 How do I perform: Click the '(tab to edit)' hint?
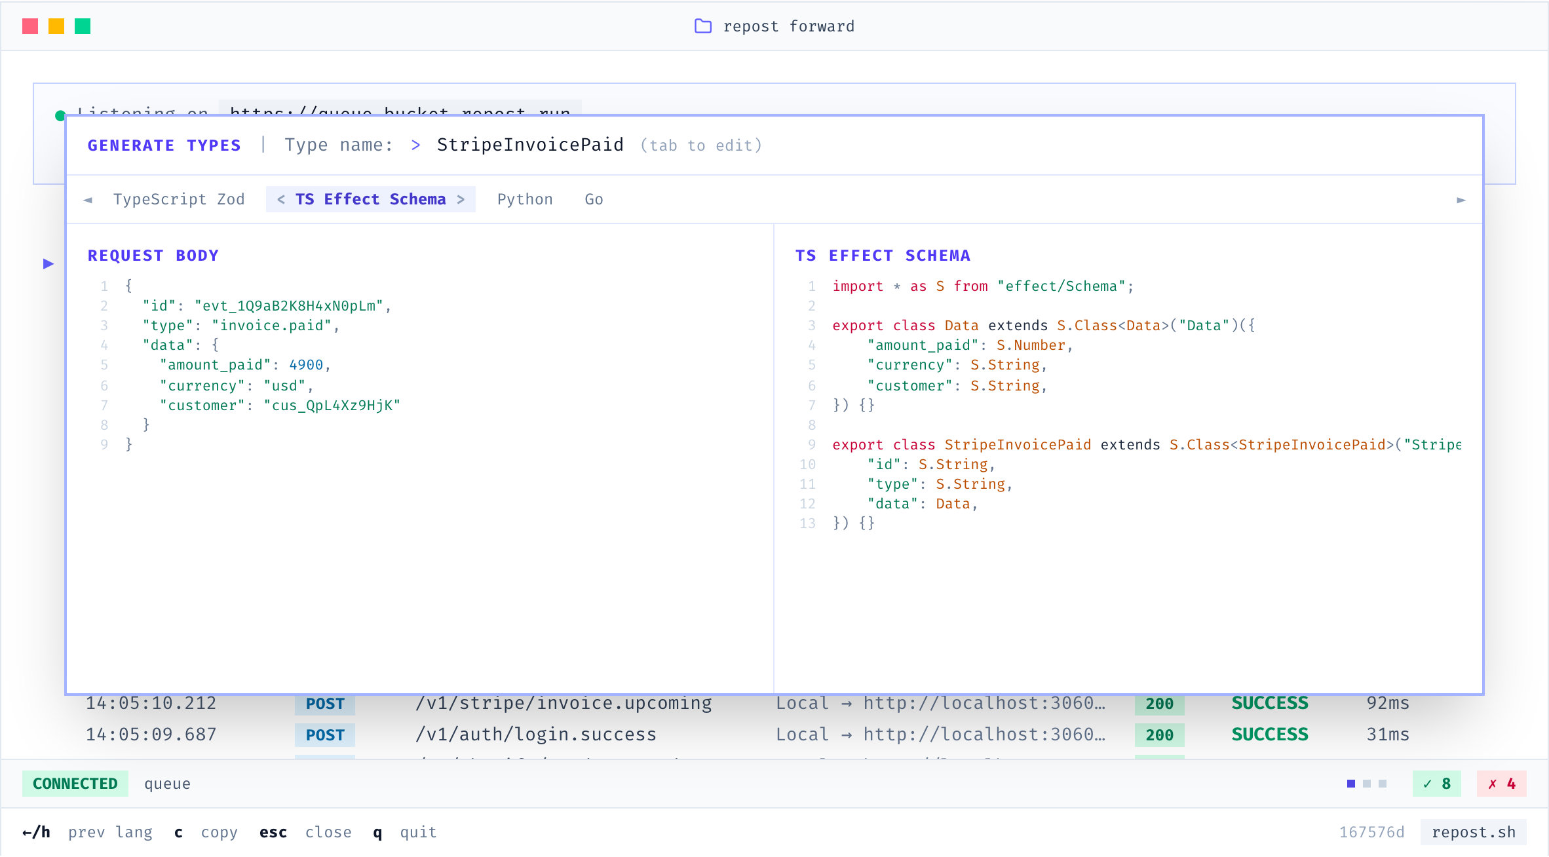click(701, 145)
